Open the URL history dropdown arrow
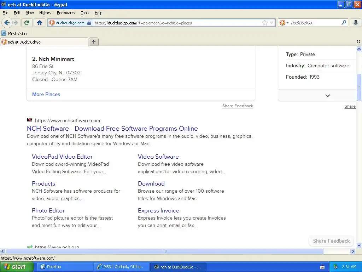 pos(272,23)
